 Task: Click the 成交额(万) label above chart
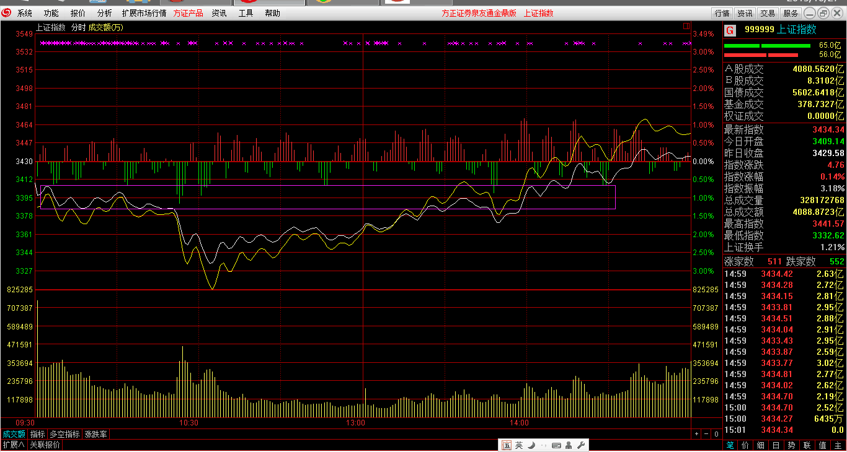tap(106, 27)
